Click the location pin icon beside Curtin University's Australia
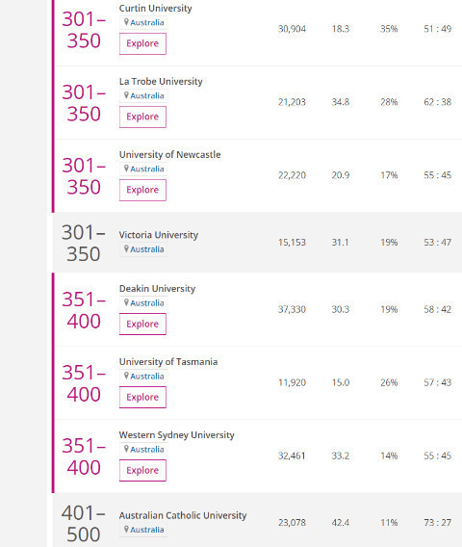The image size is (462, 547). point(126,22)
